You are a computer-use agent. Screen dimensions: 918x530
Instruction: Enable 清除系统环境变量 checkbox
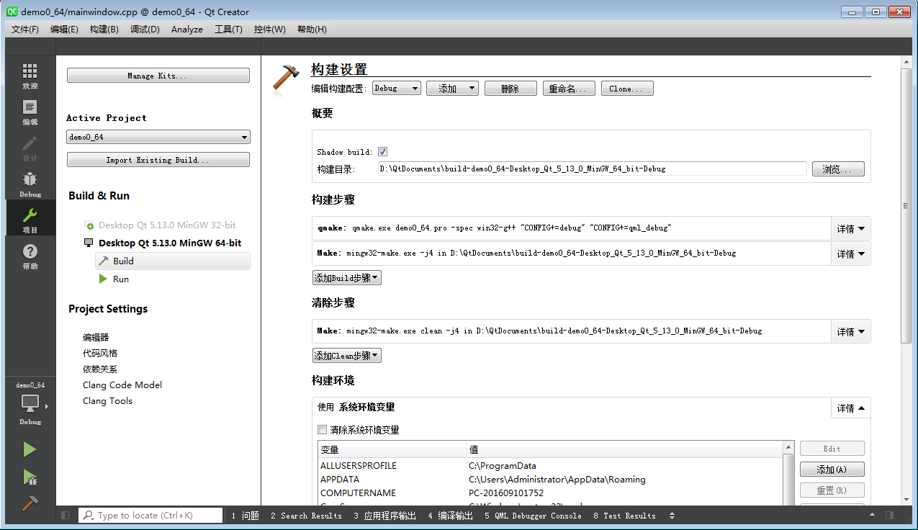coord(322,429)
